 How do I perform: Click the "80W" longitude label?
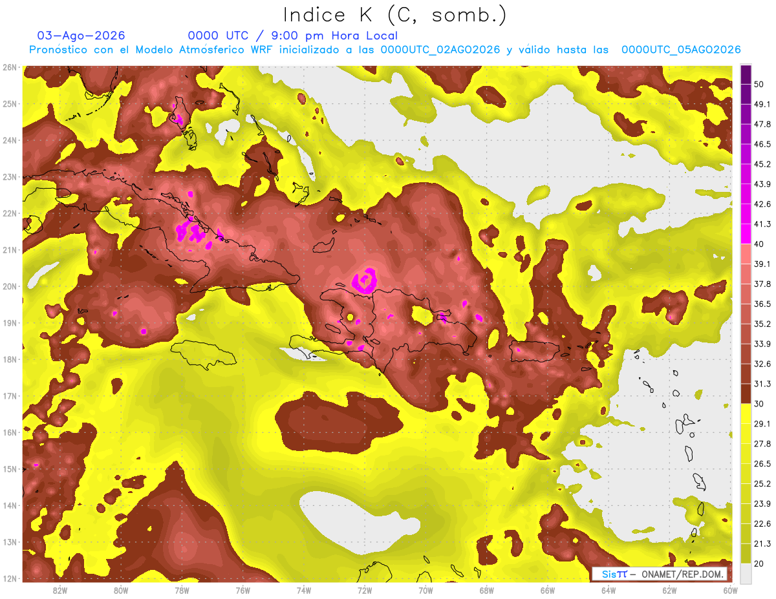pyautogui.click(x=121, y=591)
